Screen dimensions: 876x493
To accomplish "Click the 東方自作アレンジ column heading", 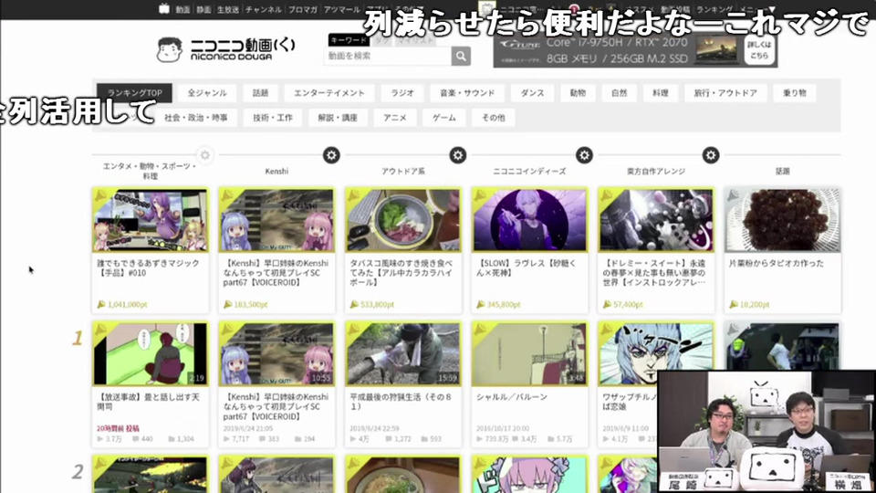I will [656, 171].
